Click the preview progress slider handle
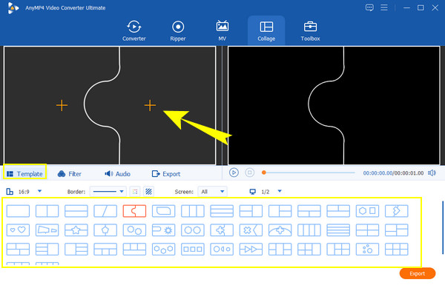The image size is (445, 288). 263,173
